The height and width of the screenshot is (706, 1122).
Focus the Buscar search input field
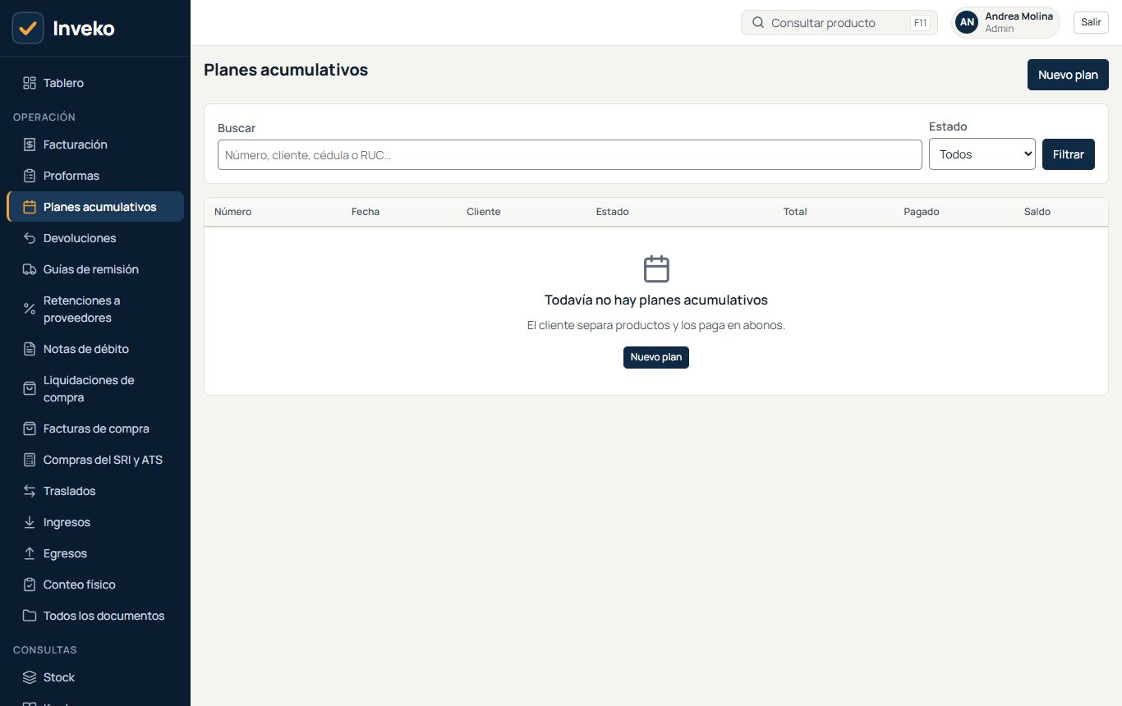pos(570,154)
